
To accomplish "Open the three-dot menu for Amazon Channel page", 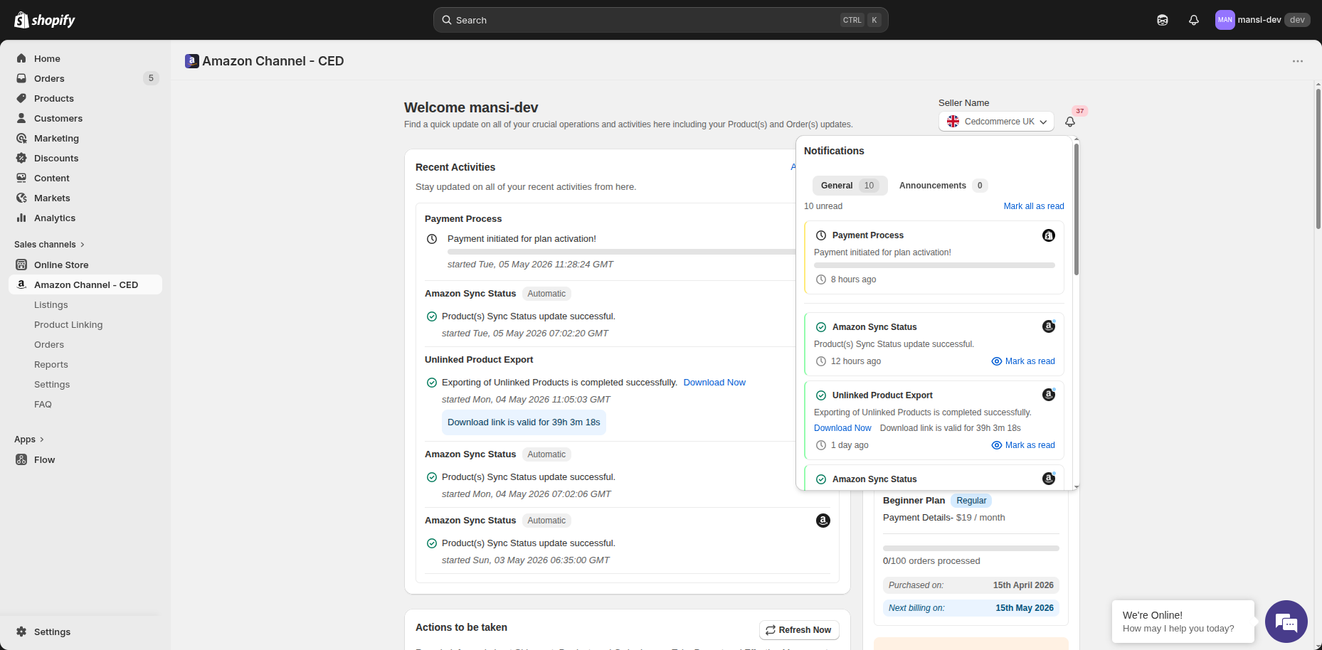I will click(1298, 61).
